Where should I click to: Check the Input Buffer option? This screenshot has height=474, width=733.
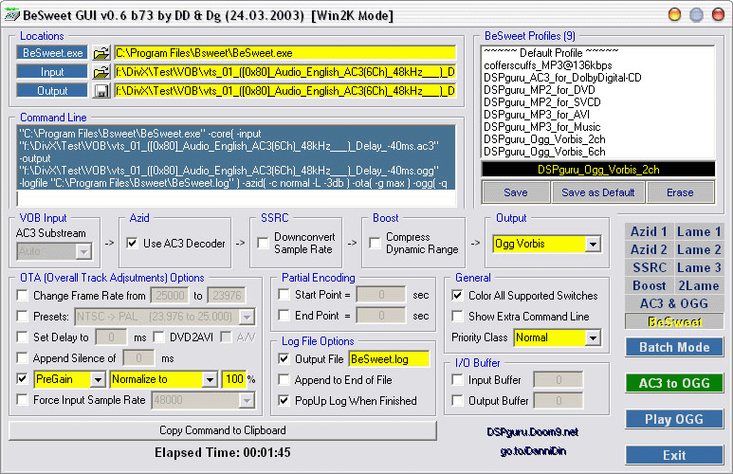(x=458, y=380)
